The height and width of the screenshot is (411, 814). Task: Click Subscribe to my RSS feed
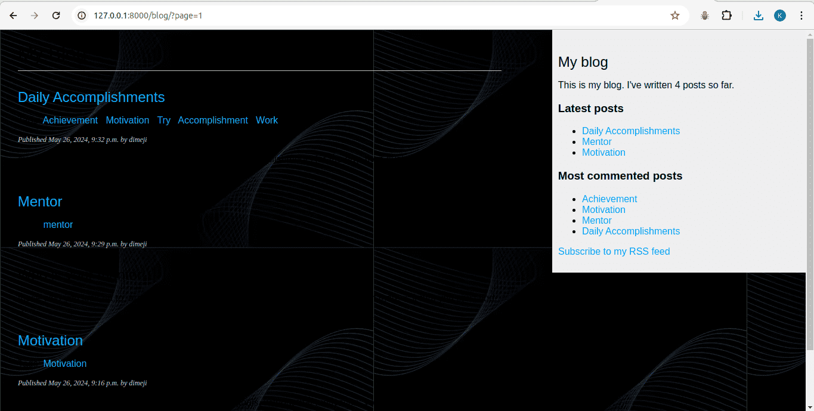614,252
